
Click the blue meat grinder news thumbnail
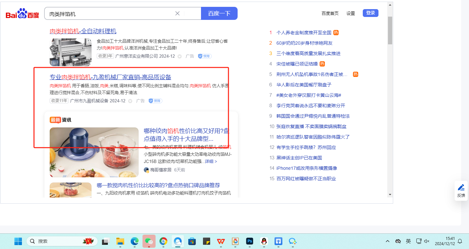[94, 152]
